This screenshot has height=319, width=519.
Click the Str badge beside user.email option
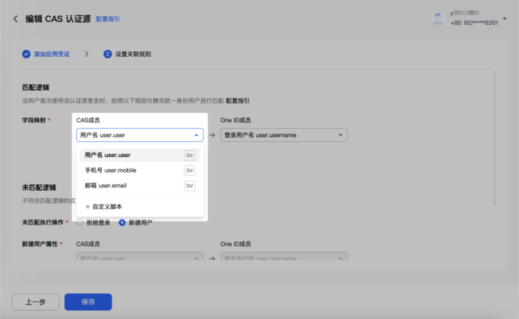pyautogui.click(x=190, y=186)
